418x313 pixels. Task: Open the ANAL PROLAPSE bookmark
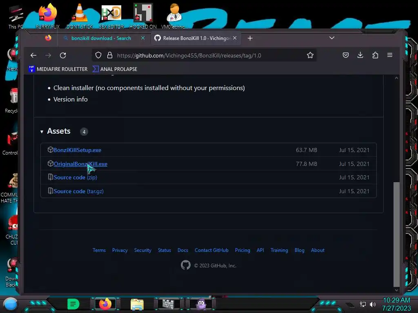(x=115, y=69)
